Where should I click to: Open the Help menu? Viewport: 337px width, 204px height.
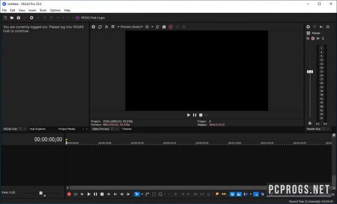coord(67,10)
